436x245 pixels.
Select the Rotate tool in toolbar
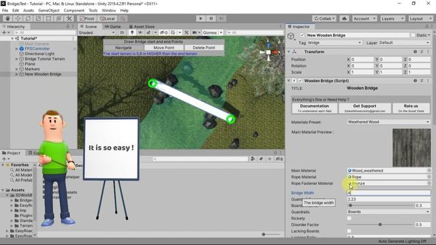click(28, 18)
